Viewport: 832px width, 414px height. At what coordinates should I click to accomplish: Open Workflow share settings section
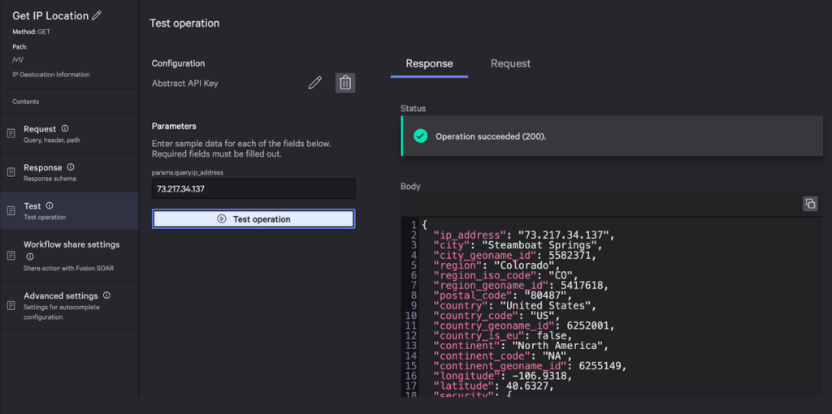click(71, 244)
